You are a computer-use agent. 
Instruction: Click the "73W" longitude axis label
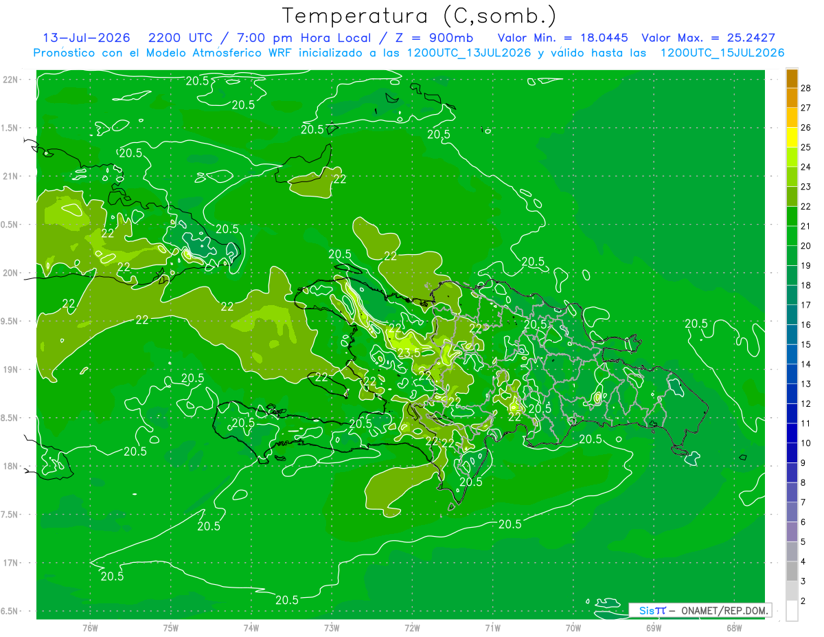click(x=332, y=628)
